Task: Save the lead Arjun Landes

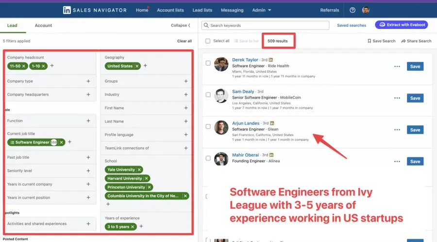Action: 415,130
